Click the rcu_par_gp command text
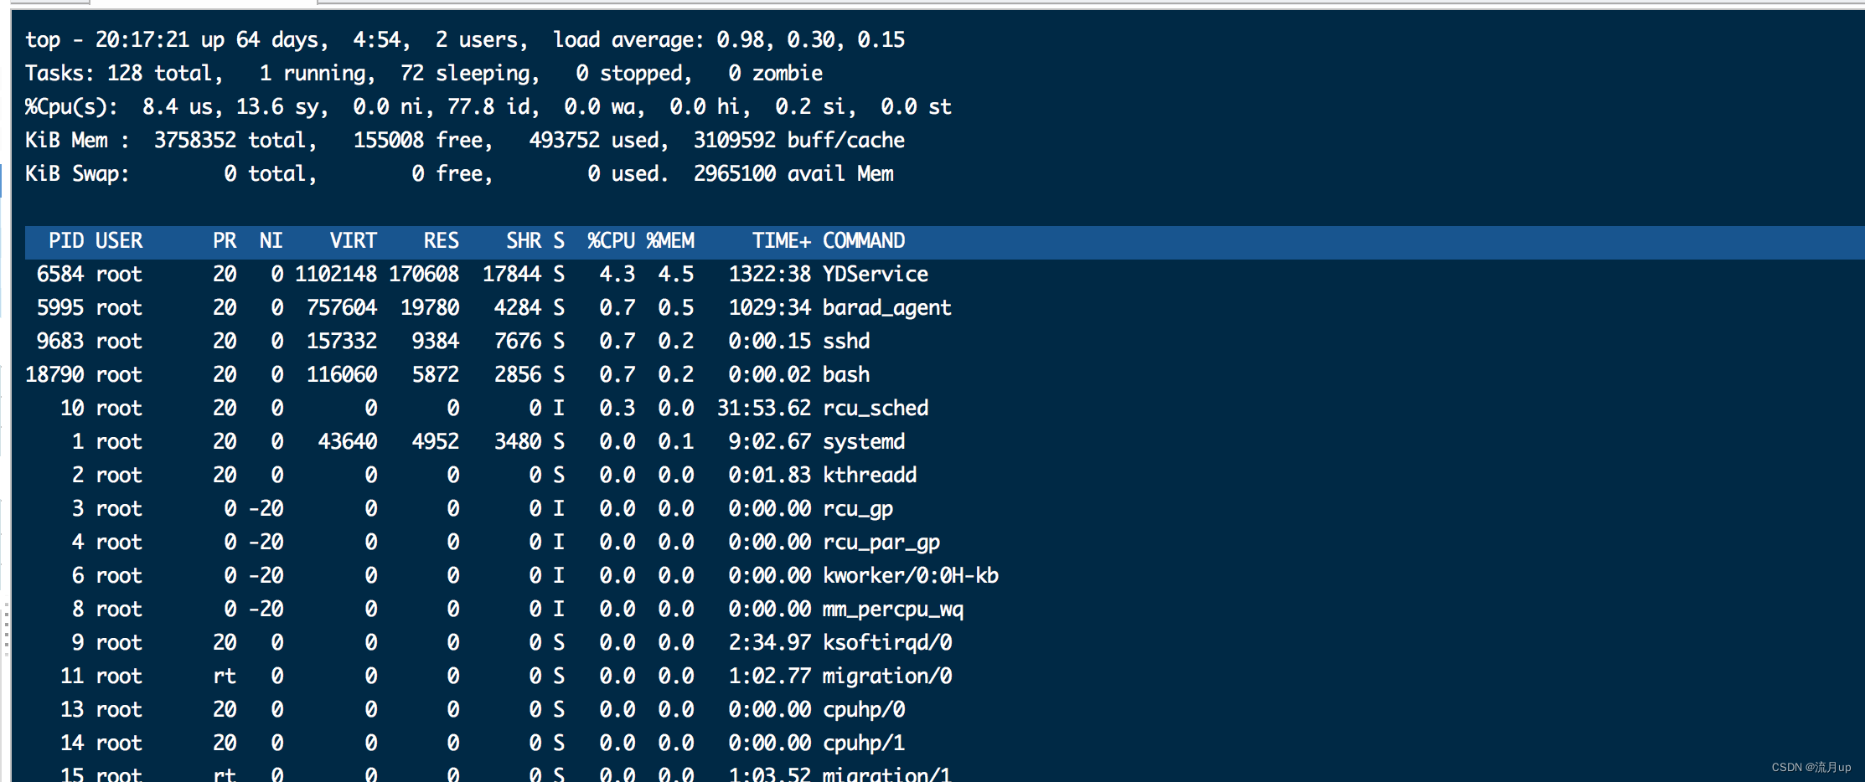The height and width of the screenshot is (782, 1865). (x=881, y=543)
